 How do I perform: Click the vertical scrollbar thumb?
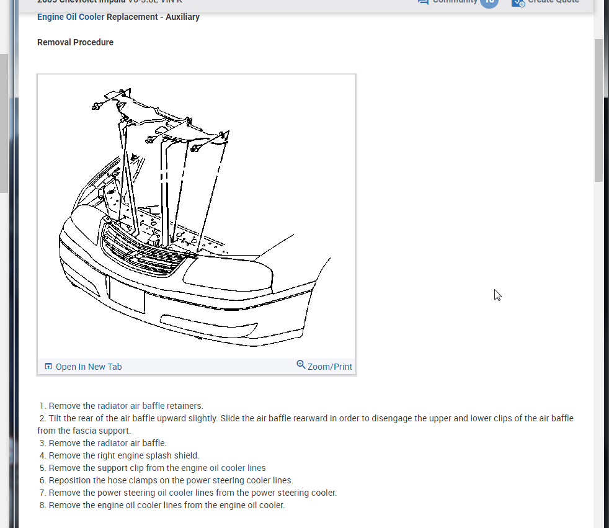pos(598,109)
